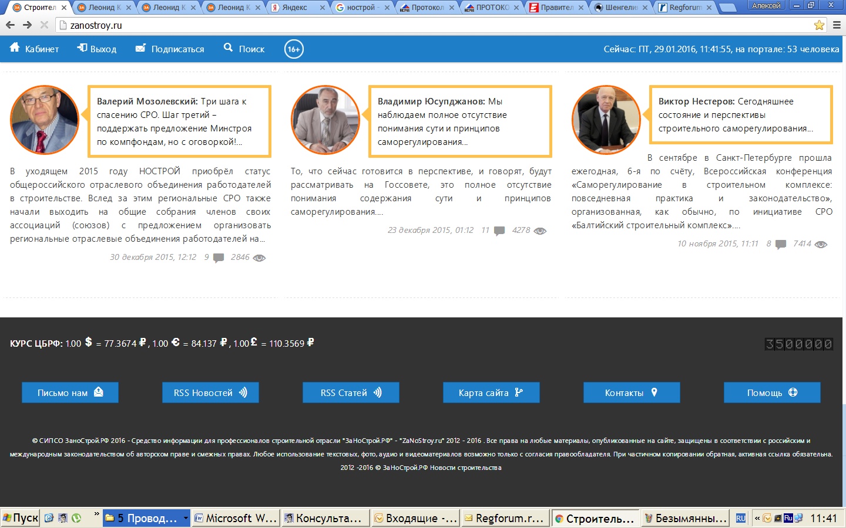This screenshot has width=846, height=528.
Task: Open Валерий Мозолевский's portrait photo
Action: tap(45, 120)
